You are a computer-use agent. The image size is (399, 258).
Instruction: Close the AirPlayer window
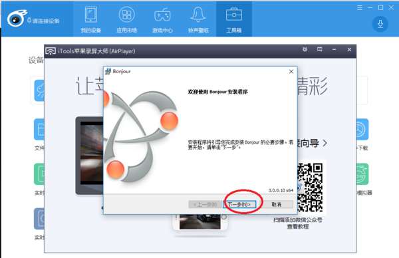click(349, 50)
